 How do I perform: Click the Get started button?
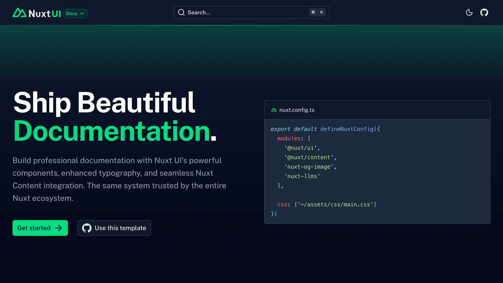pyautogui.click(x=40, y=228)
